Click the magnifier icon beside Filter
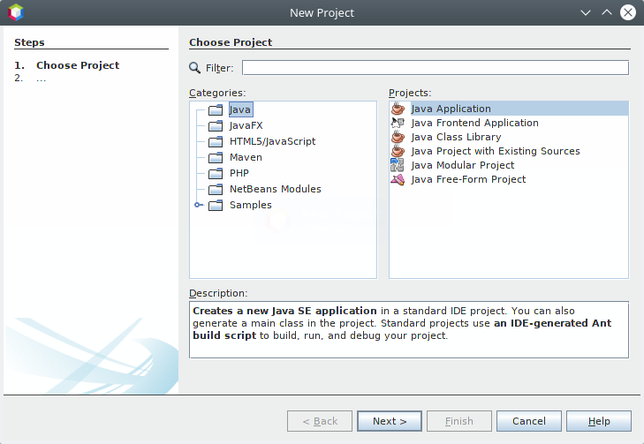 (x=194, y=68)
